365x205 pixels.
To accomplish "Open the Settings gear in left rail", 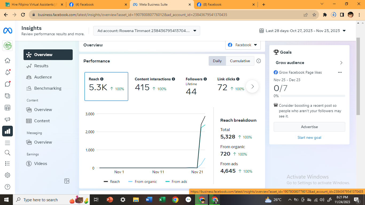I will (x=7, y=175).
